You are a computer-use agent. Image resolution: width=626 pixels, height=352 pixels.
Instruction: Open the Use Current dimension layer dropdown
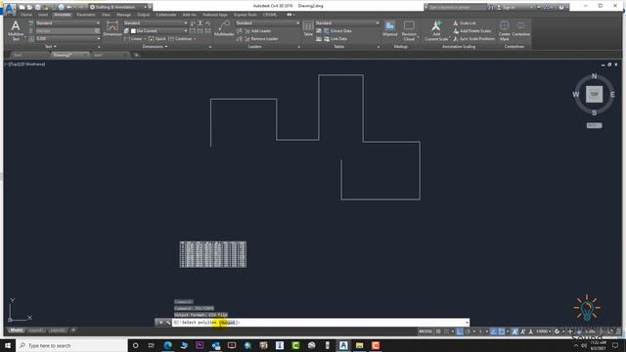coord(158,30)
